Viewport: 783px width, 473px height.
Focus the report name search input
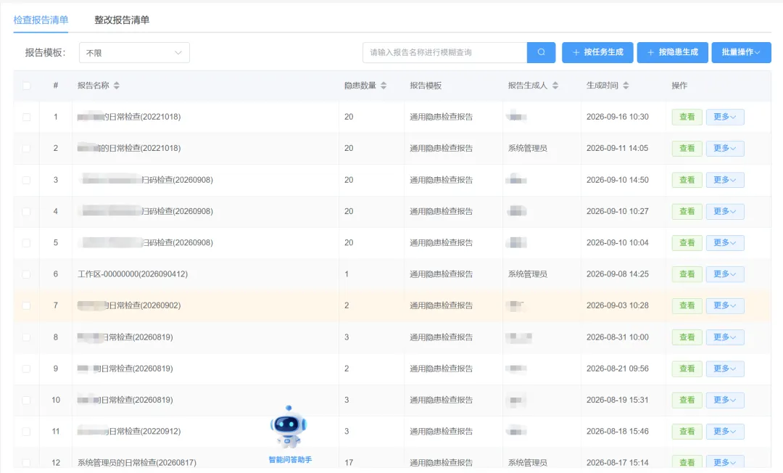[445, 52]
